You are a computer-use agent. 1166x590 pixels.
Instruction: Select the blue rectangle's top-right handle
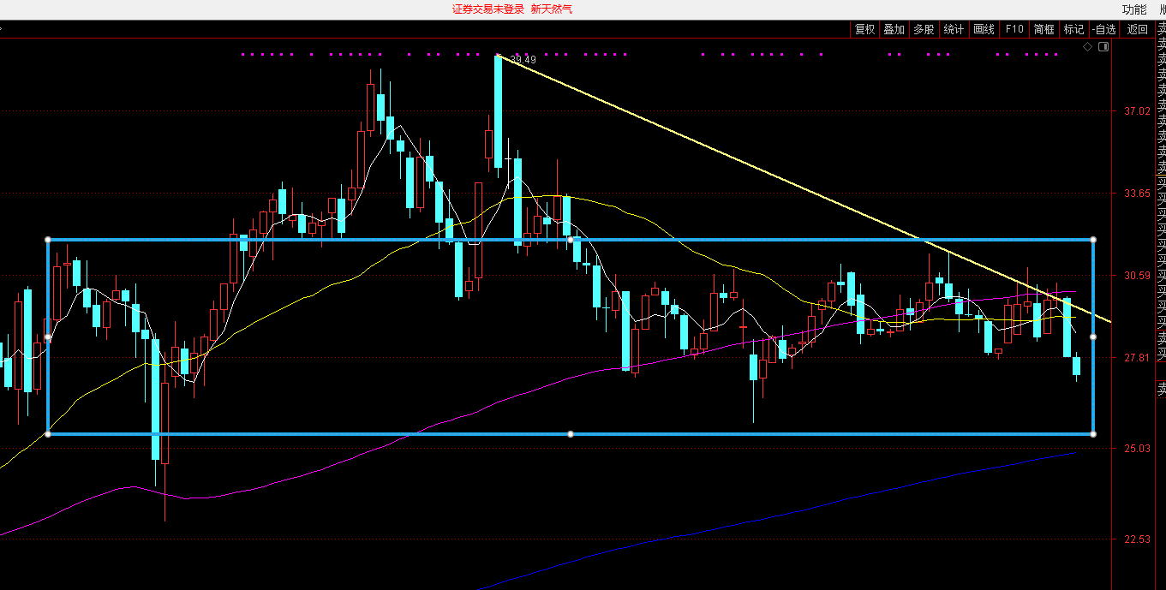click(1093, 240)
